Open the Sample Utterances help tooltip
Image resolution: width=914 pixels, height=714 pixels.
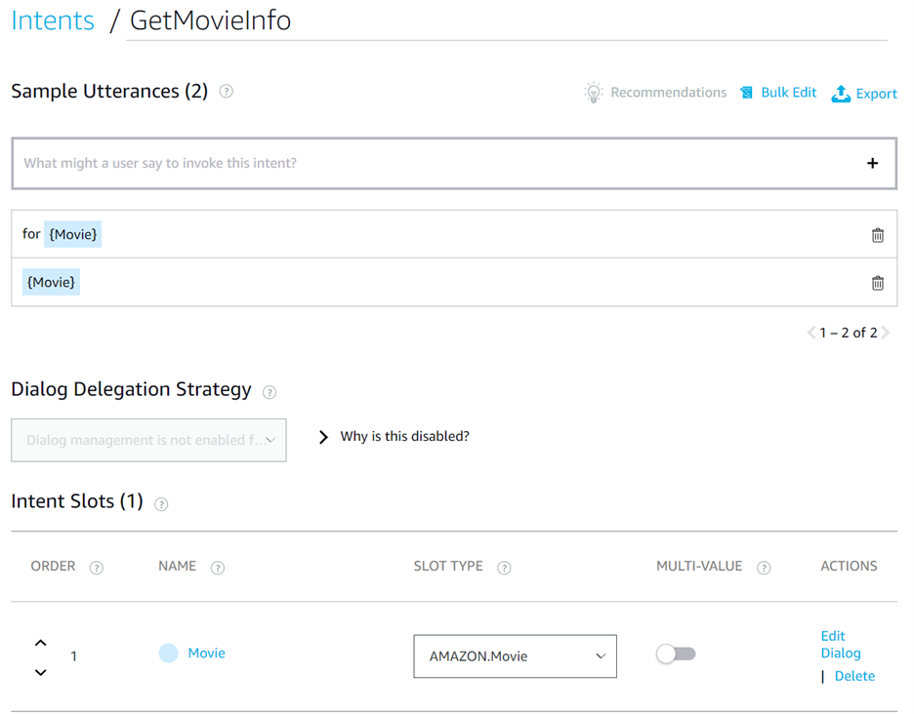pyautogui.click(x=225, y=91)
